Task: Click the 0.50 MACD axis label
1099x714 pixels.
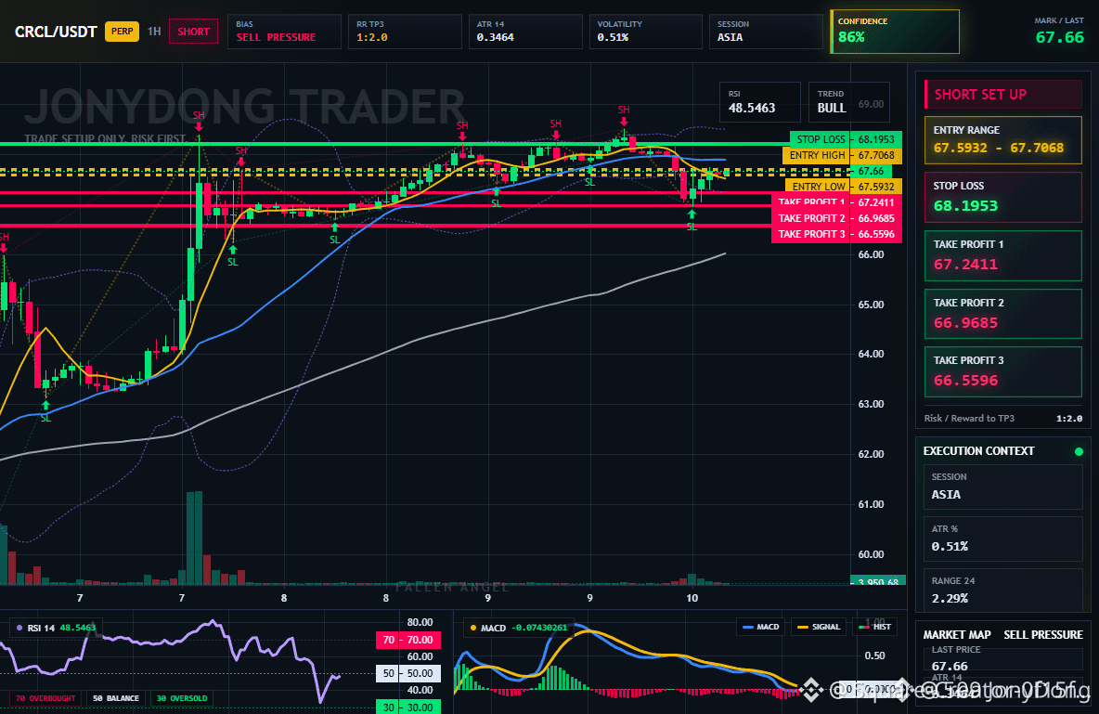Action: click(x=874, y=656)
